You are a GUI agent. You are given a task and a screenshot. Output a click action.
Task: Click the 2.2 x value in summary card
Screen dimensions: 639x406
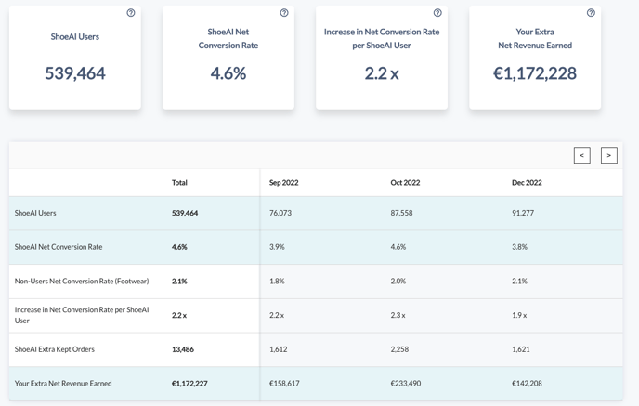coord(382,73)
